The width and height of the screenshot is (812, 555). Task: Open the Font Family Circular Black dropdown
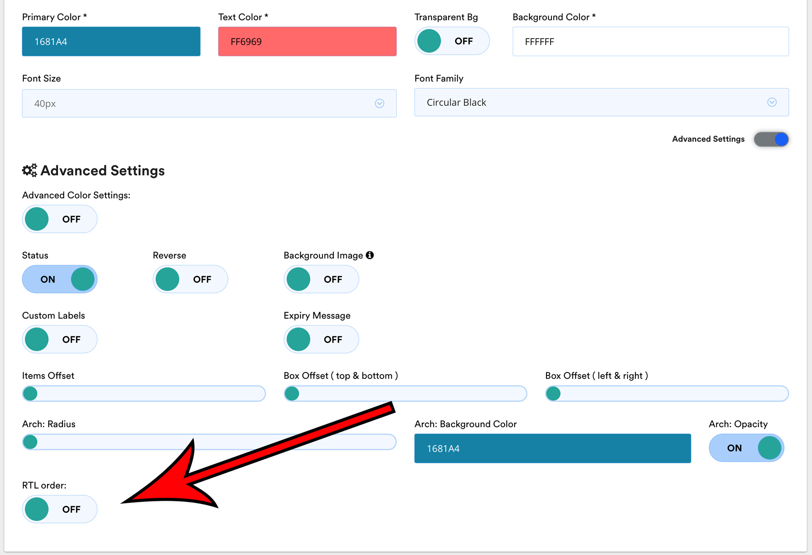(601, 102)
